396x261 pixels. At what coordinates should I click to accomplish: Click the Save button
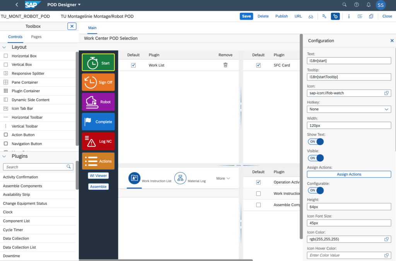pos(246,16)
